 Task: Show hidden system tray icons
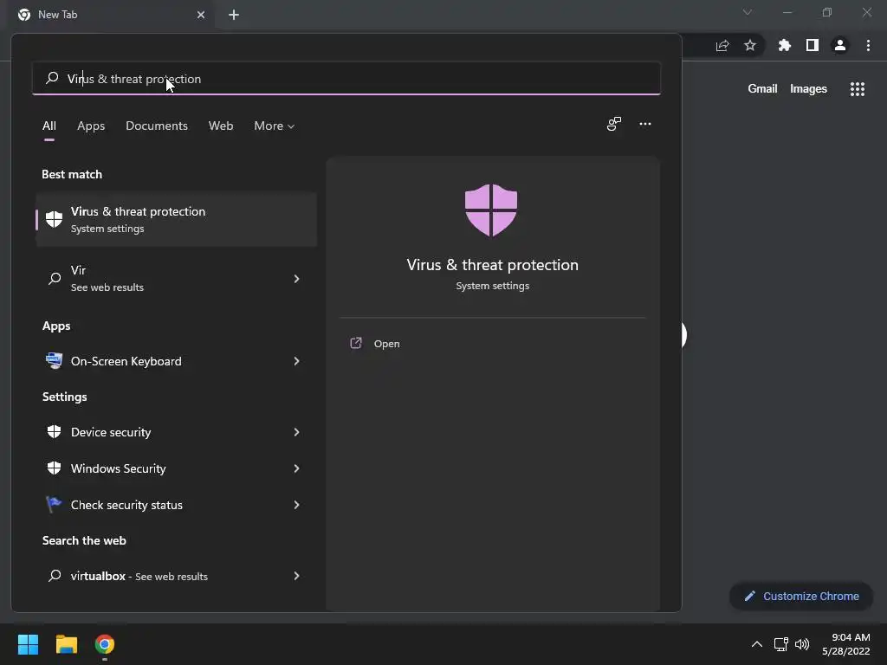click(756, 644)
